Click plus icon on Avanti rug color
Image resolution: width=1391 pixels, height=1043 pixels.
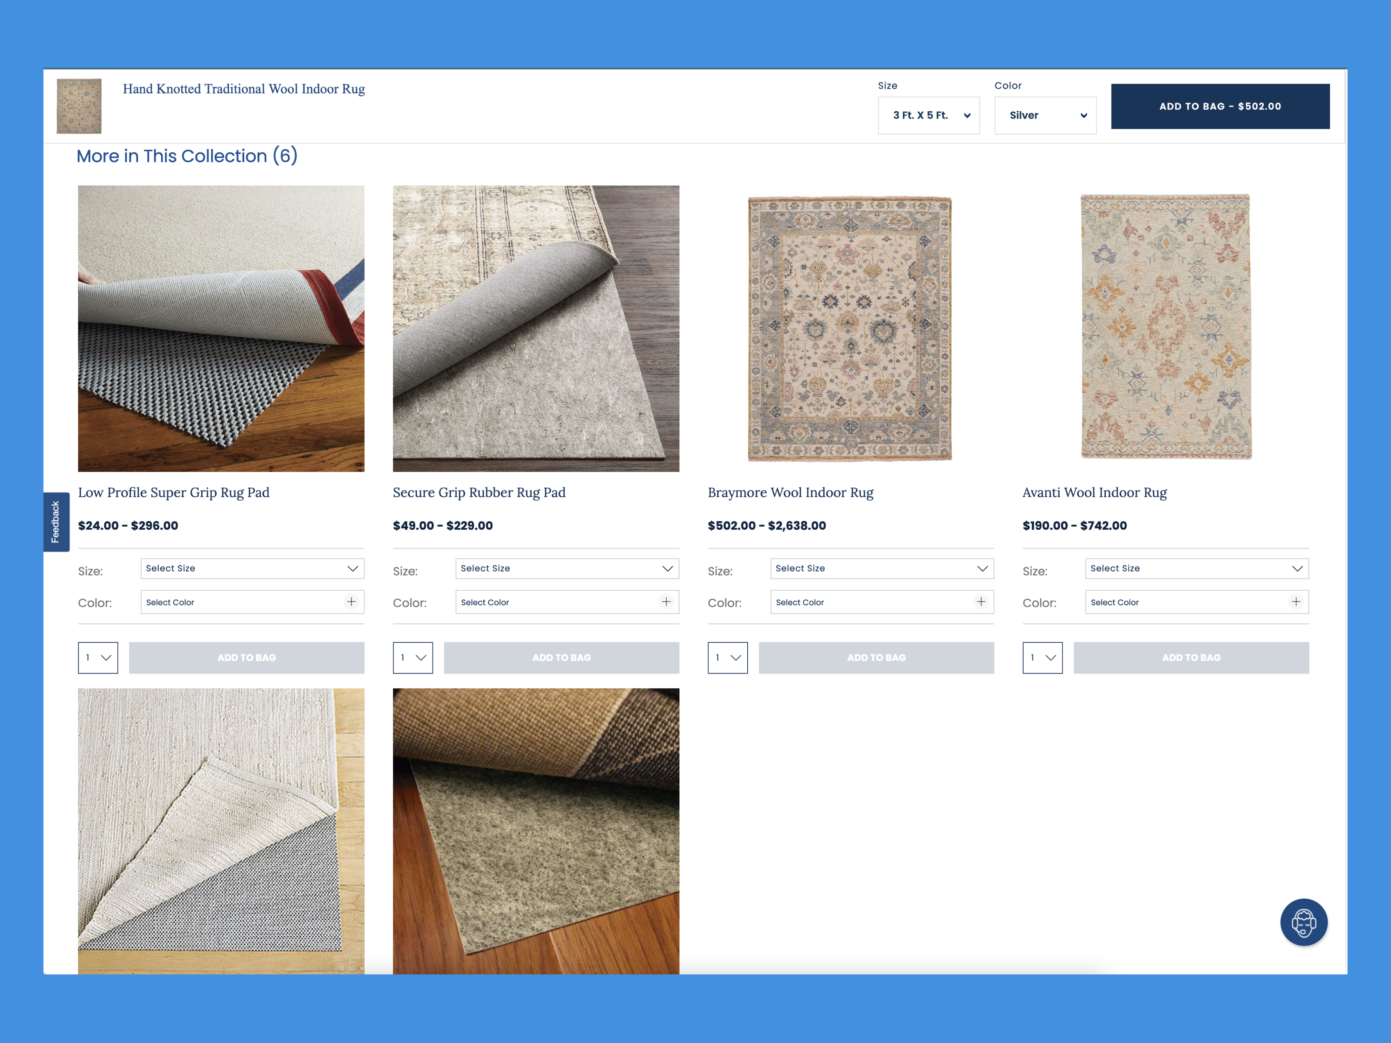pos(1295,601)
